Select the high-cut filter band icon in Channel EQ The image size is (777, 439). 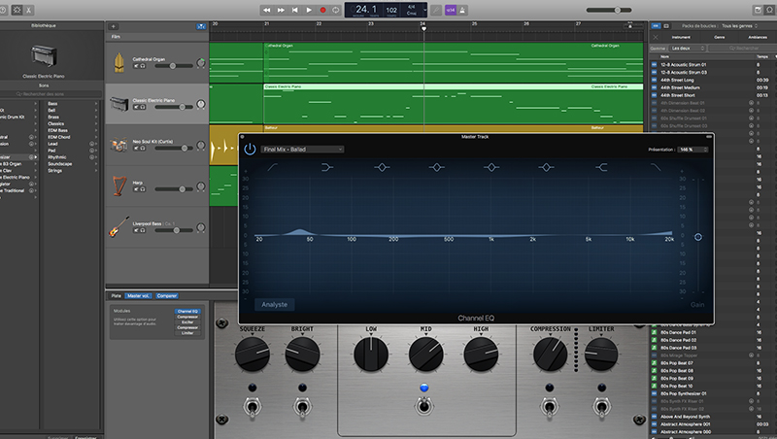[656, 167]
